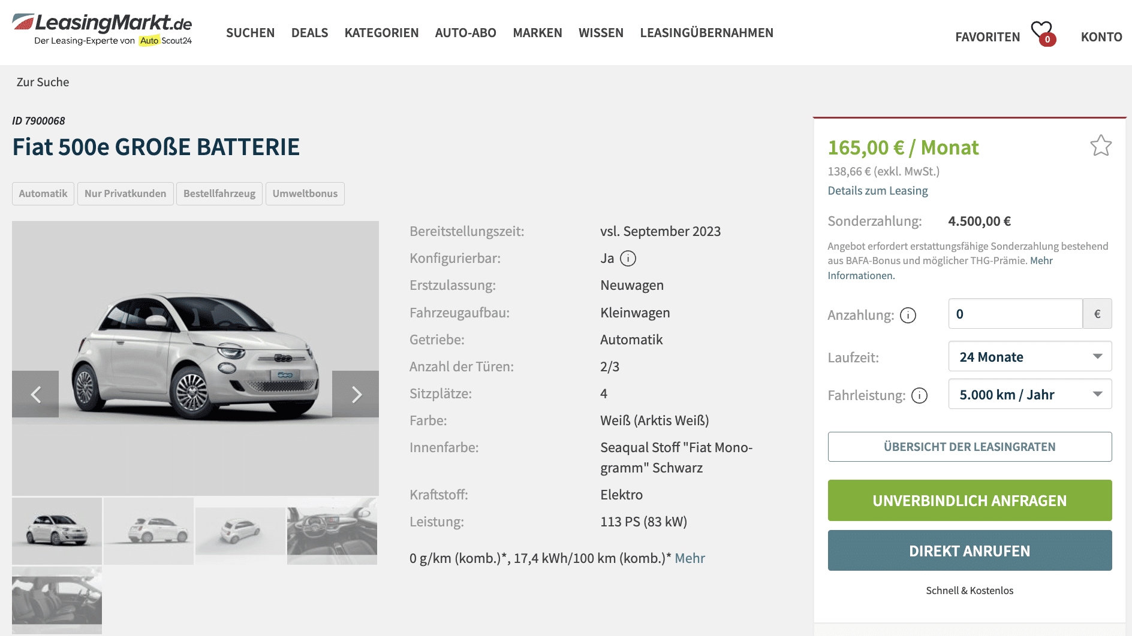This screenshot has height=636, width=1132.
Task: Click vsl. September 2023 value
Action: point(660,231)
